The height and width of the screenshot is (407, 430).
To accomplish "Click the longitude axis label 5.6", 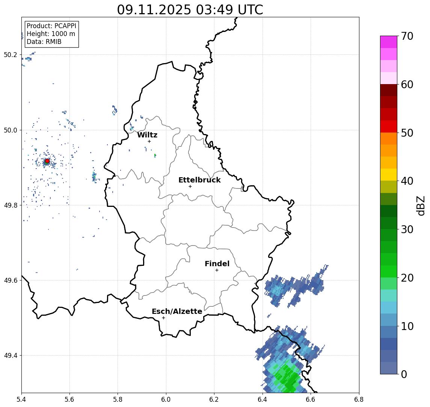I will [69, 399].
